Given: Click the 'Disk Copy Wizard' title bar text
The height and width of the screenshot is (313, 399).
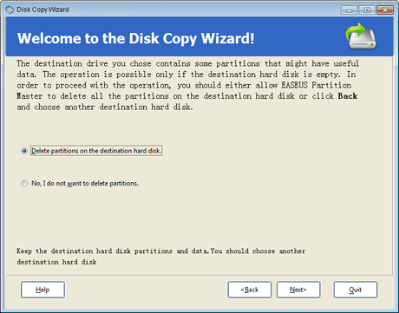Looking at the screenshot, I should click(43, 10).
